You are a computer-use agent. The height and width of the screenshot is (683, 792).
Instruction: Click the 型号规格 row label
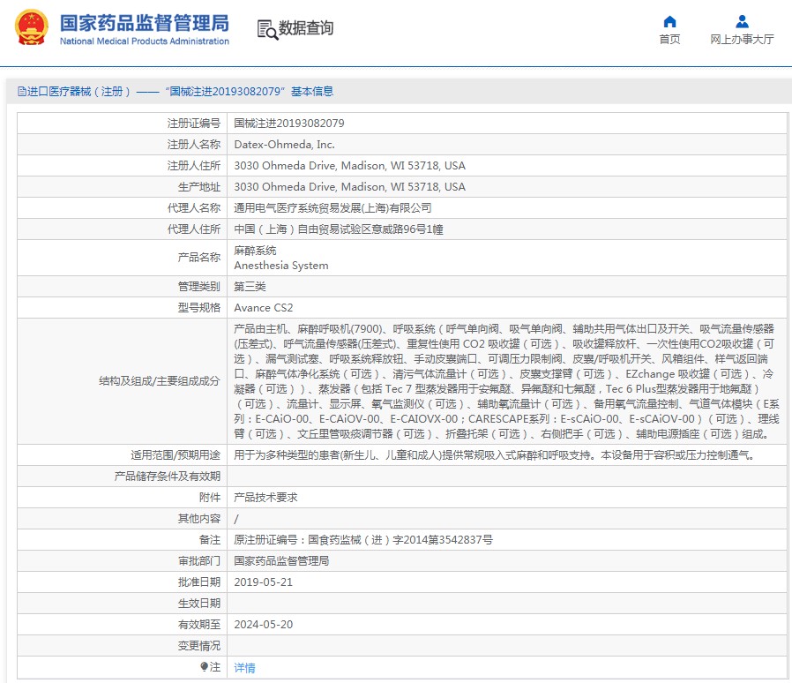pyautogui.click(x=199, y=308)
